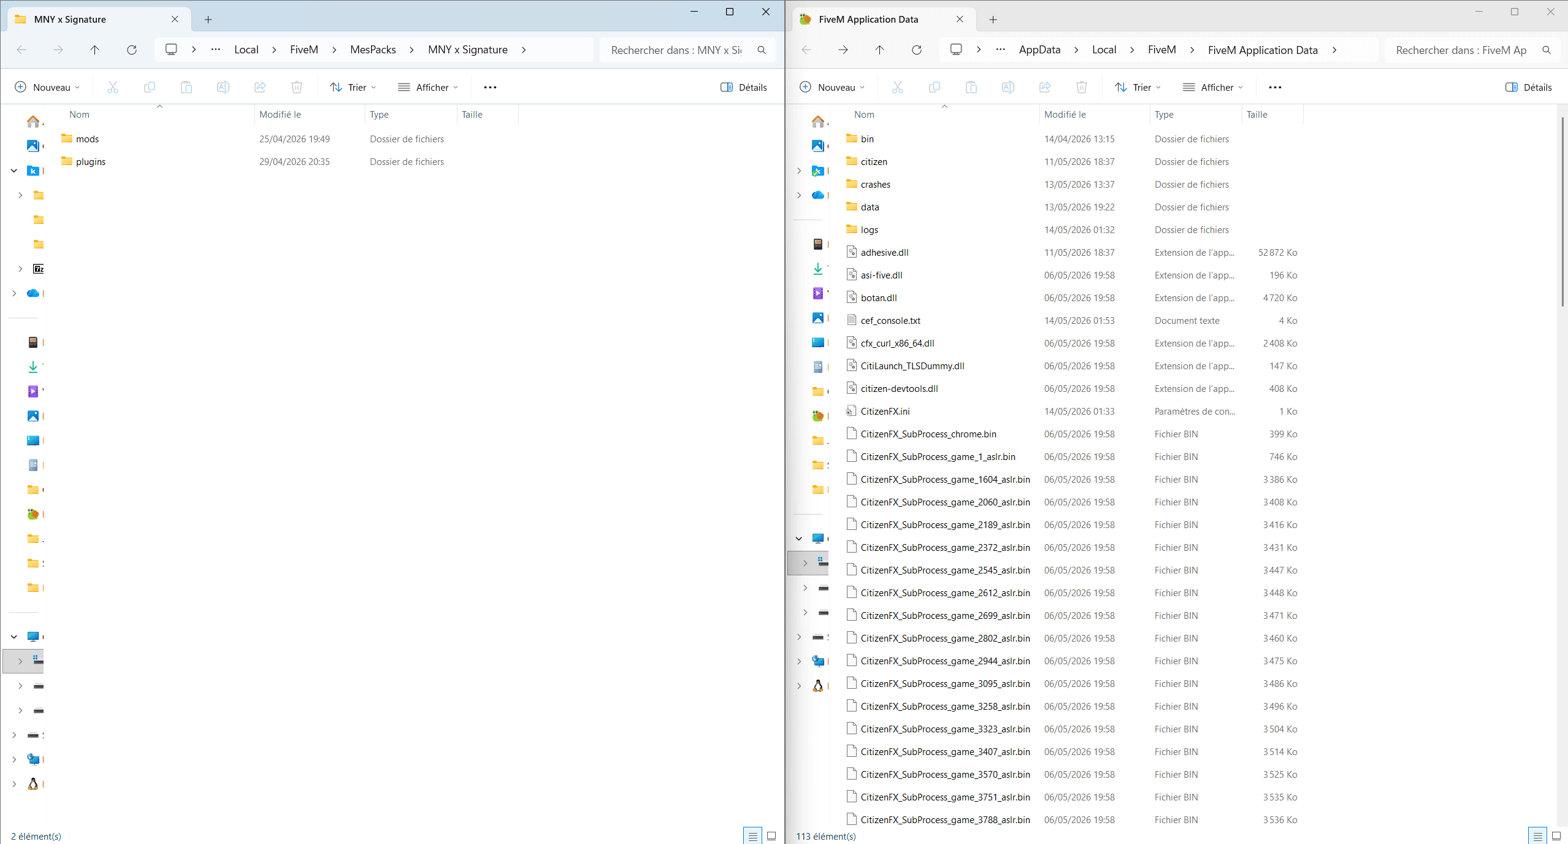This screenshot has height=844, width=1568.
Task: Go up one level in FiveM Application Data window
Action: 880,50
